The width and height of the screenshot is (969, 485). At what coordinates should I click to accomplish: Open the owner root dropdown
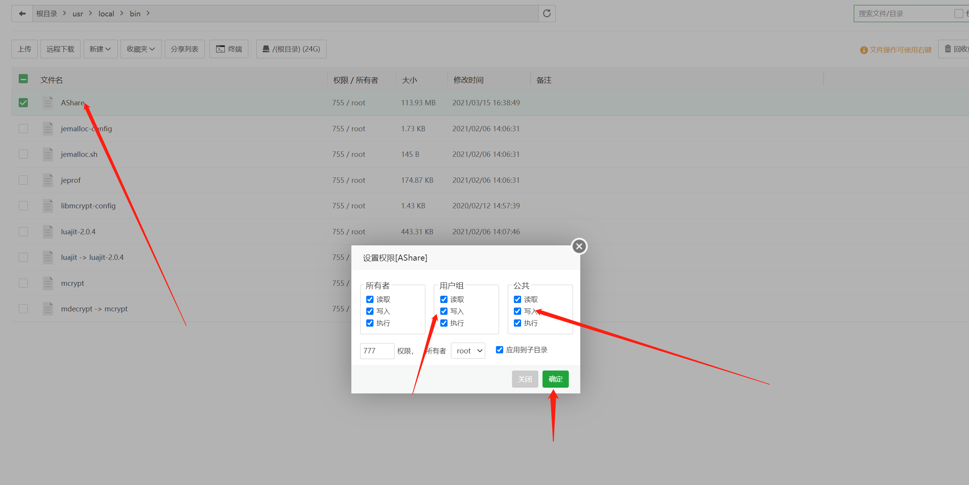468,351
